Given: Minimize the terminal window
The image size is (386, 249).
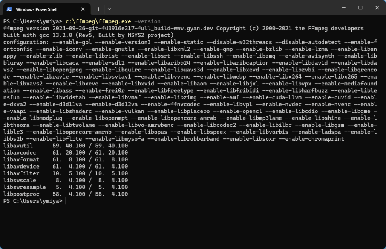Looking at the screenshot, I should pyautogui.click(x=343, y=8).
